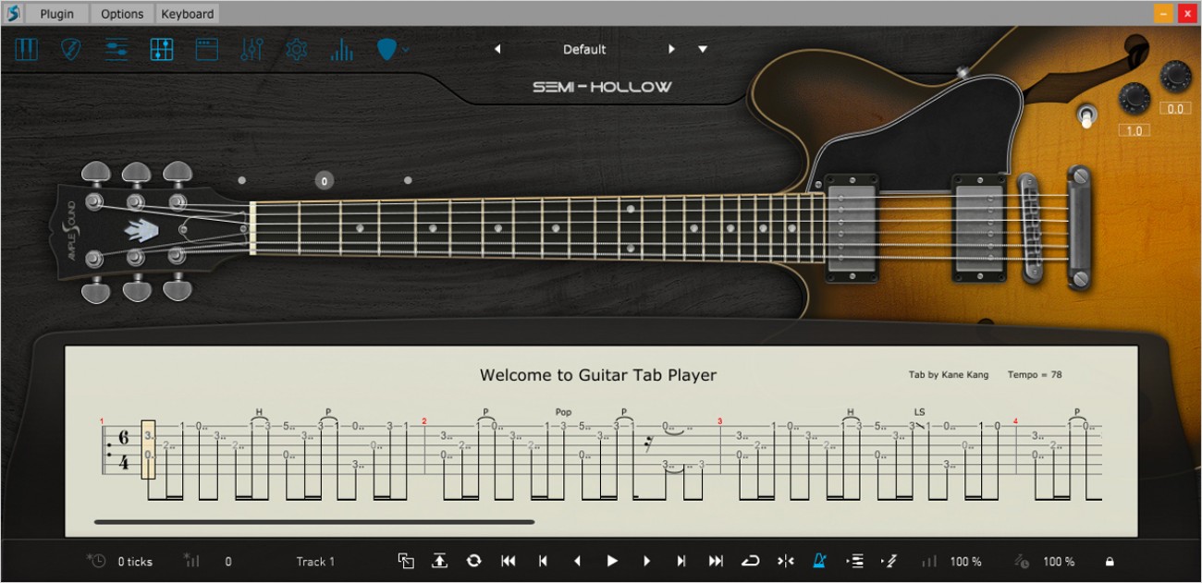Jump to the last bar fast-forward button
The image size is (1202, 583).
point(716,561)
